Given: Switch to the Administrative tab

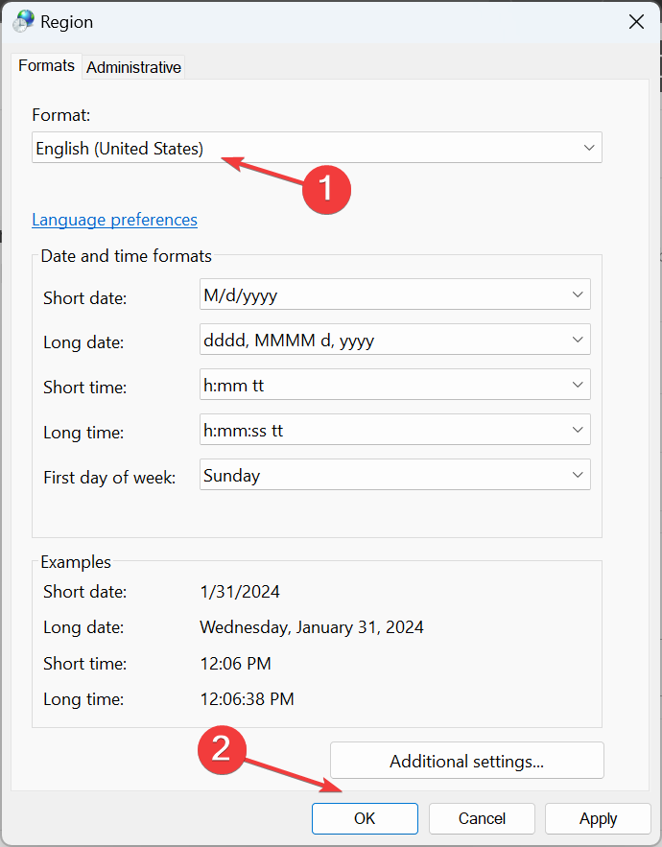Looking at the screenshot, I should [x=133, y=67].
